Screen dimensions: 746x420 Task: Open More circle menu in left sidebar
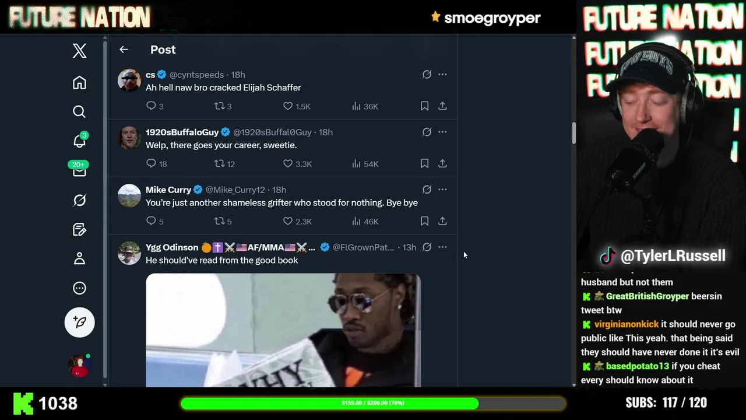(x=79, y=288)
